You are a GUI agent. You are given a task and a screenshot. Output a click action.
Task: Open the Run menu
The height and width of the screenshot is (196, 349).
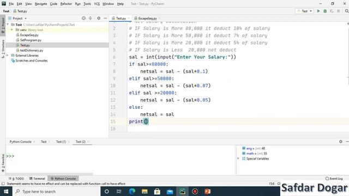[x=77, y=4]
